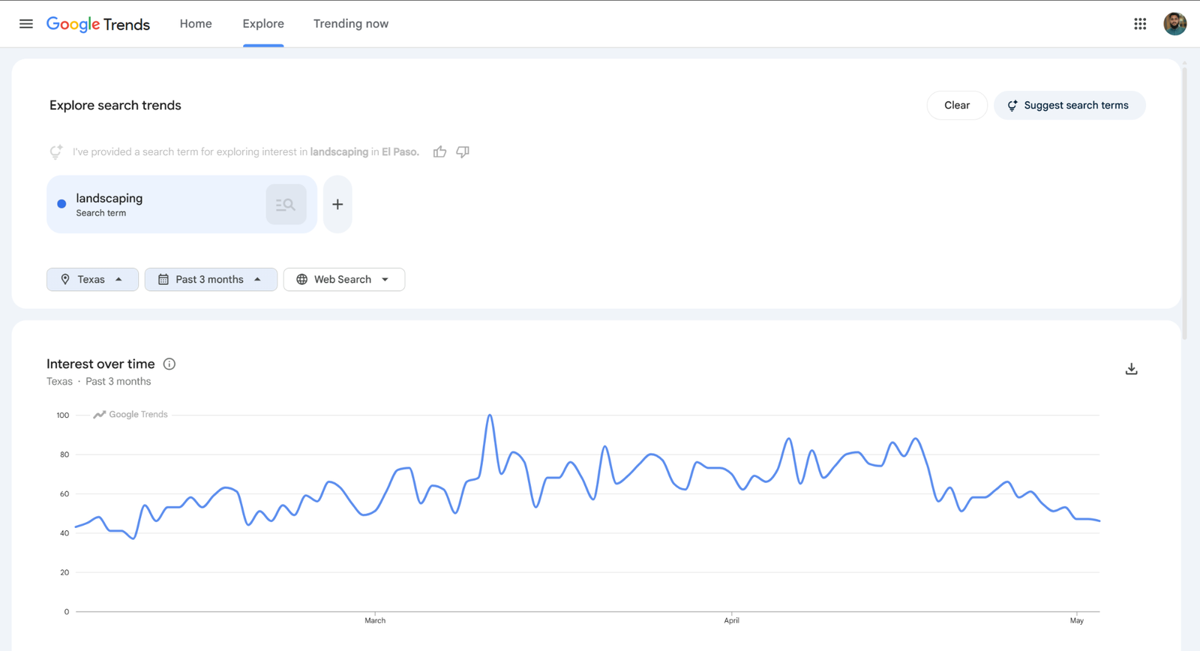The image size is (1200, 651).
Task: Open the main hamburger menu
Action: [x=26, y=24]
